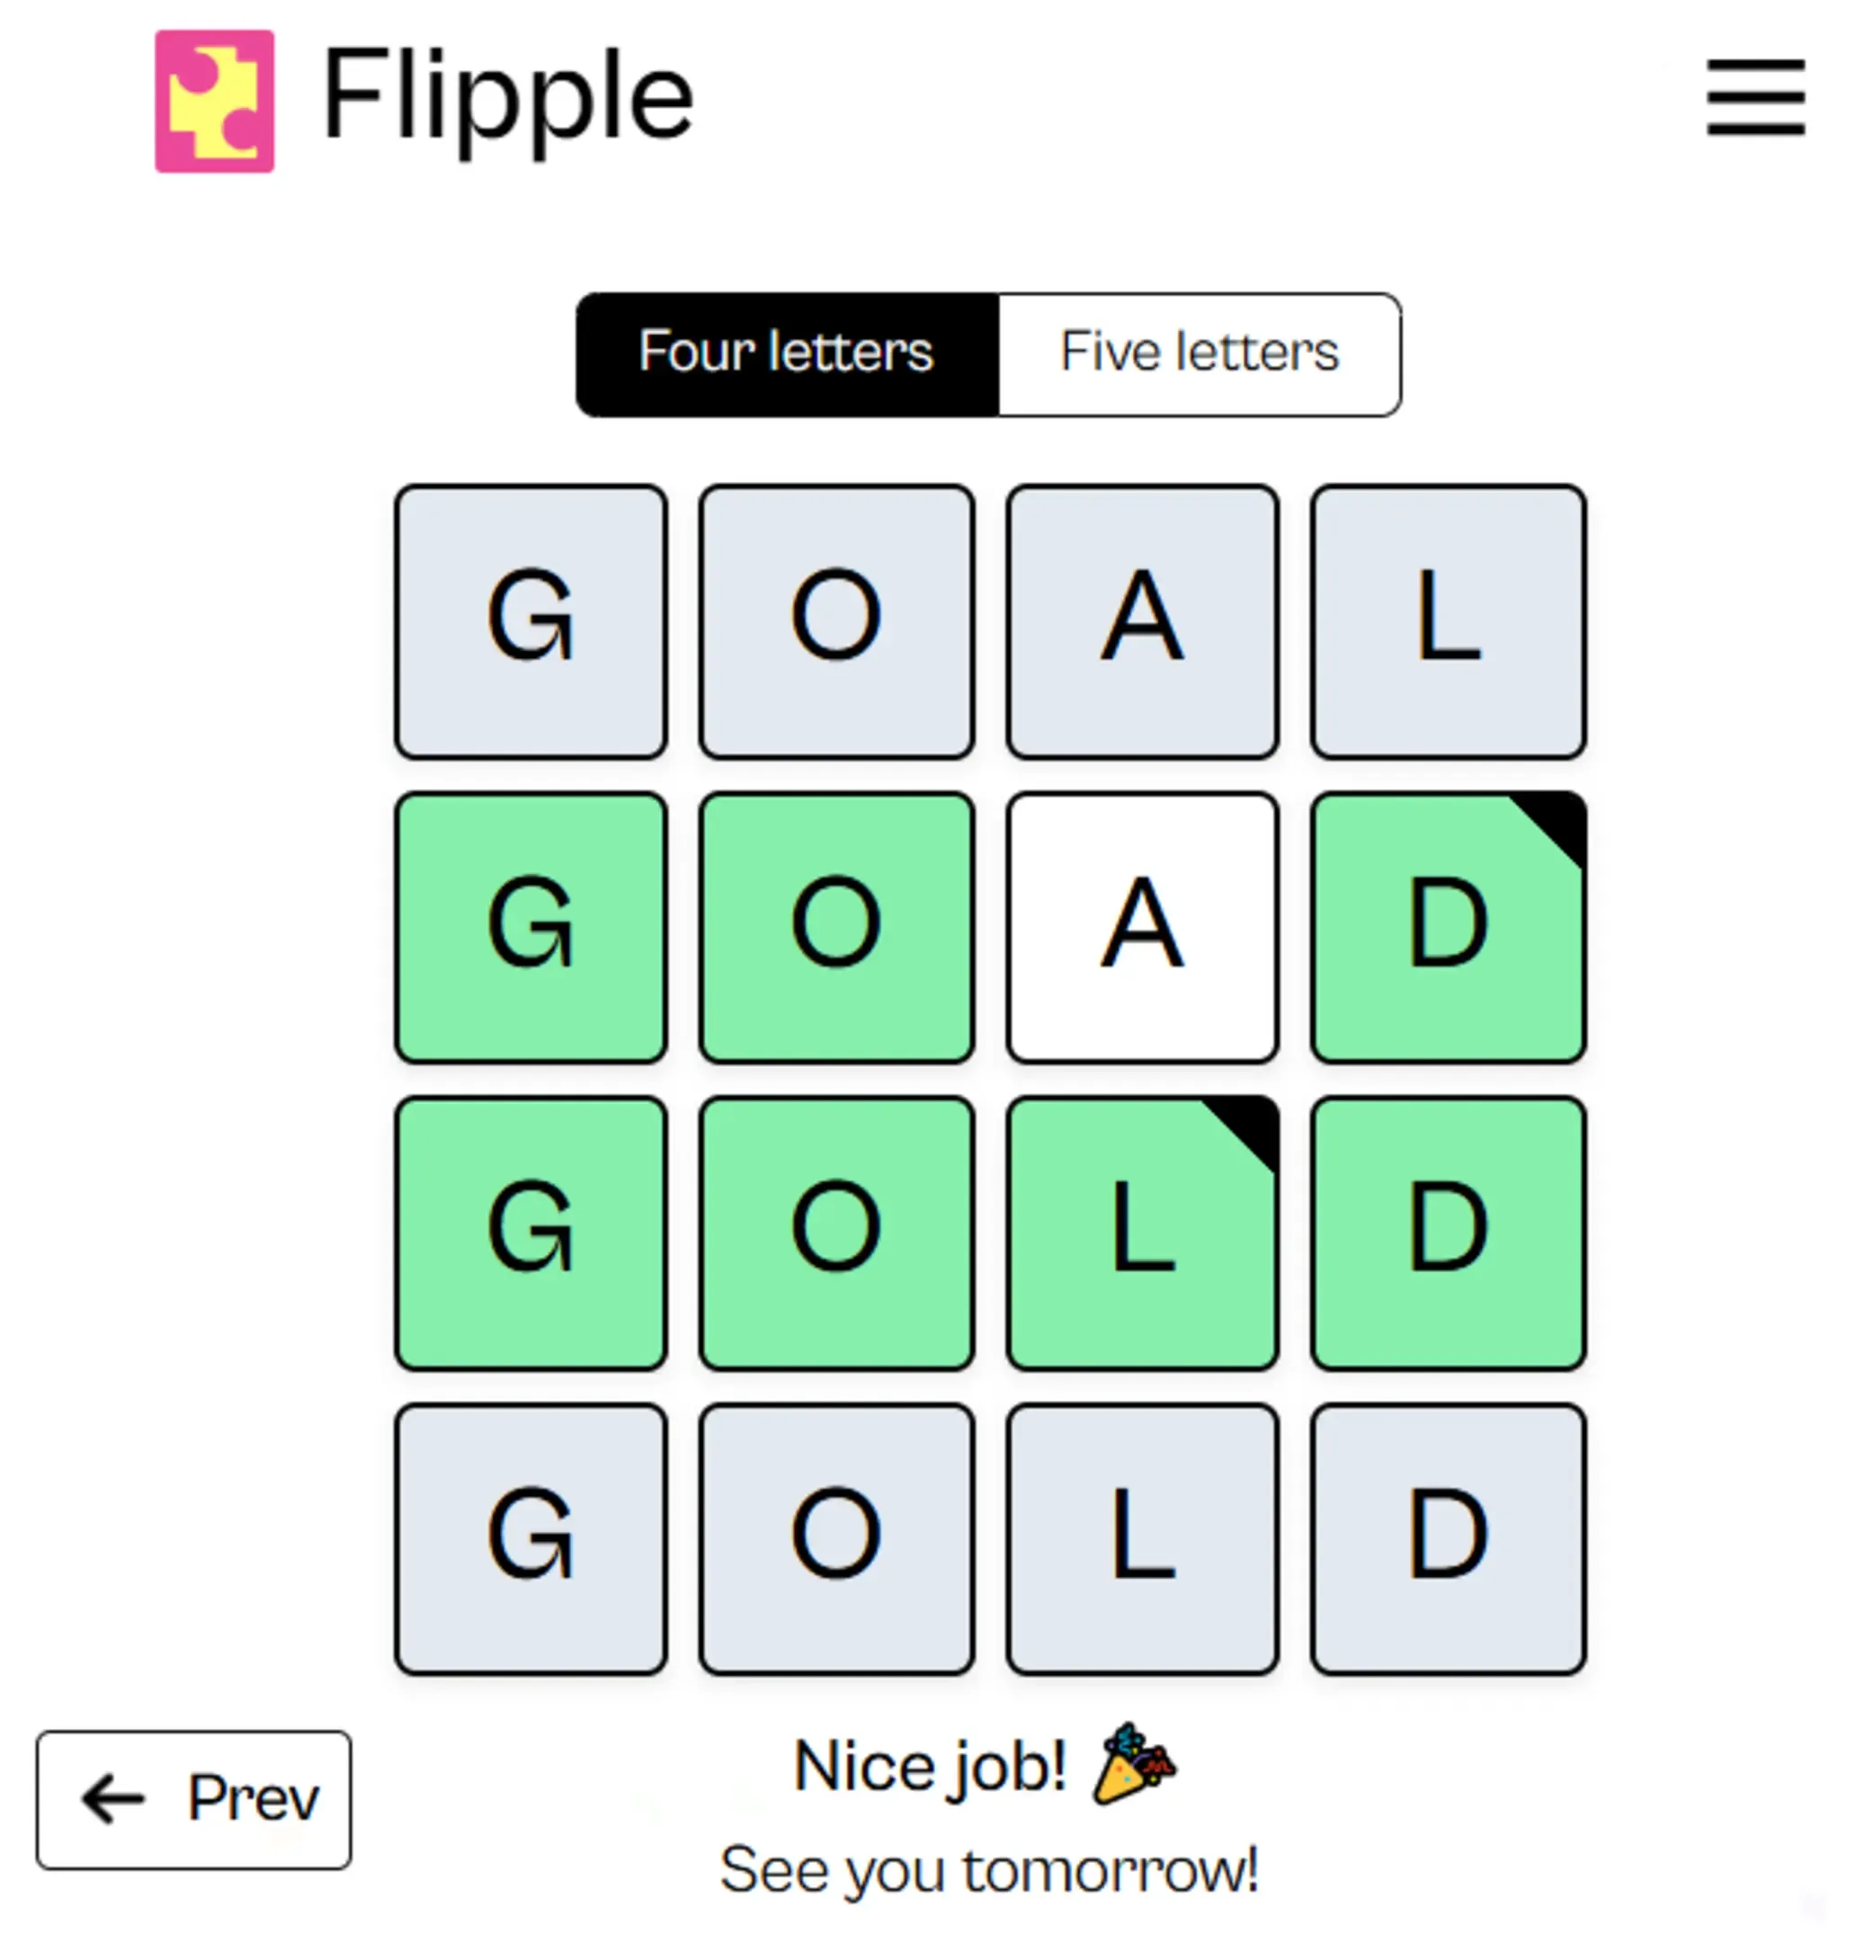Click the grey G tile in bottom row
1856x1942 pixels.
coord(531,1538)
